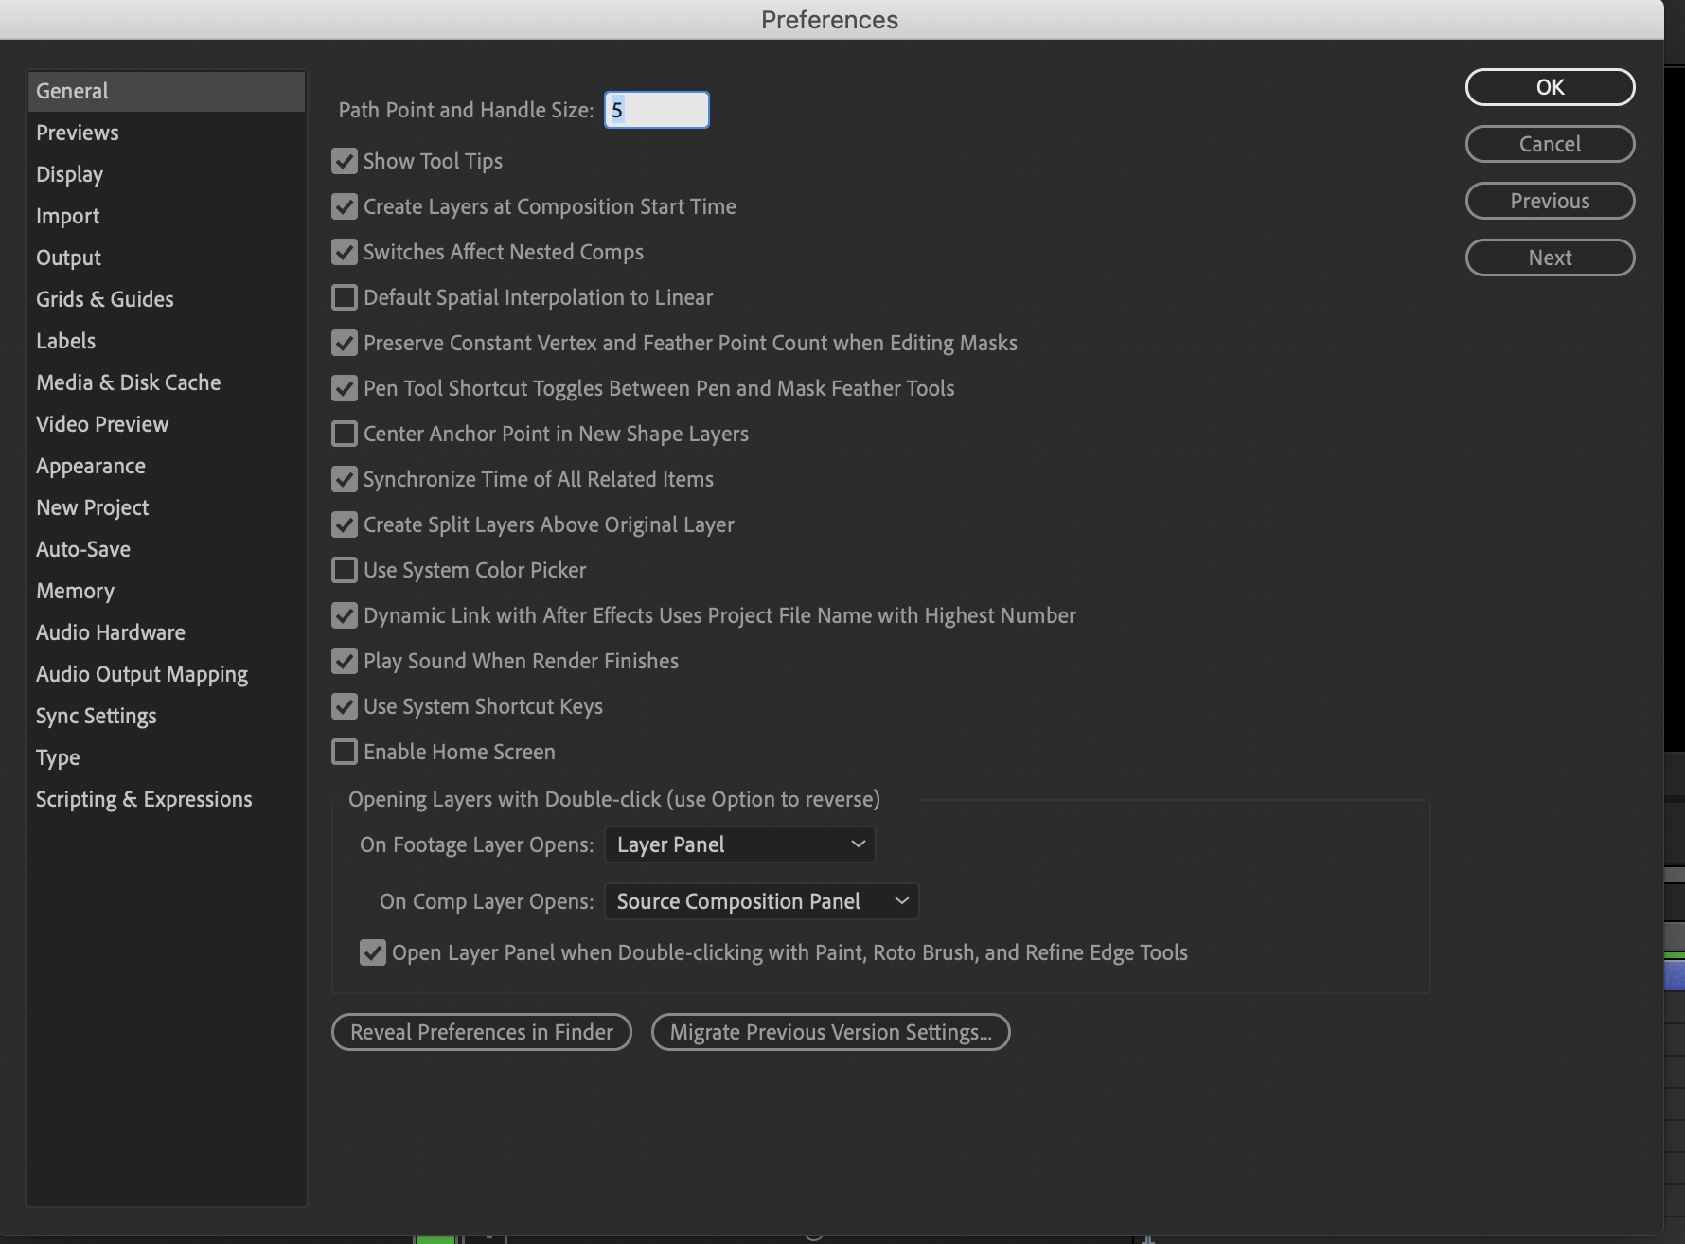Select the Previews category
The height and width of the screenshot is (1244, 1685).
pyautogui.click(x=77, y=132)
